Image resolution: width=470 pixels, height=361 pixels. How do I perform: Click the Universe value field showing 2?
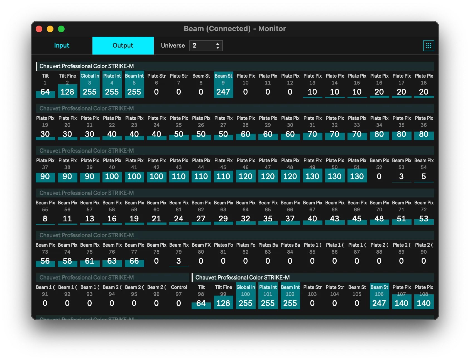[206, 46]
